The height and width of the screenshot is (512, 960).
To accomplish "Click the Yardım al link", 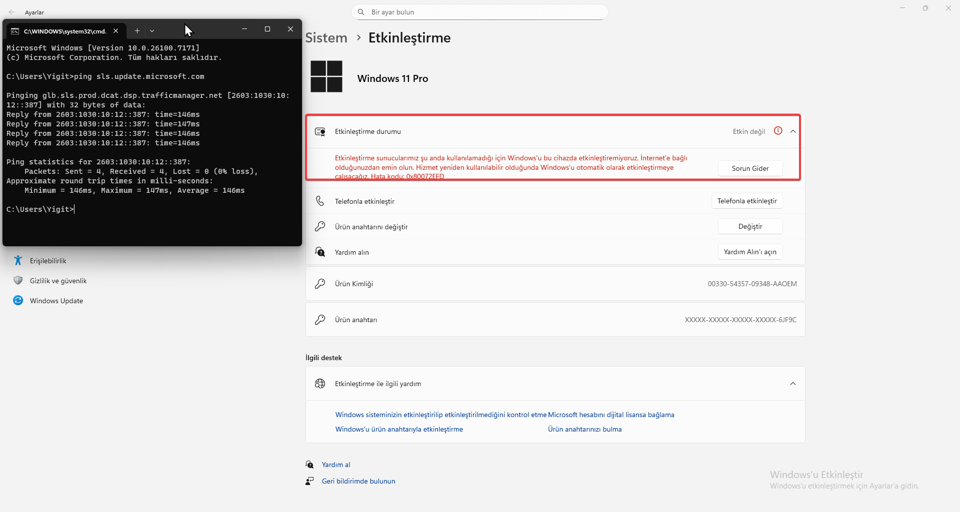I will 336,465.
